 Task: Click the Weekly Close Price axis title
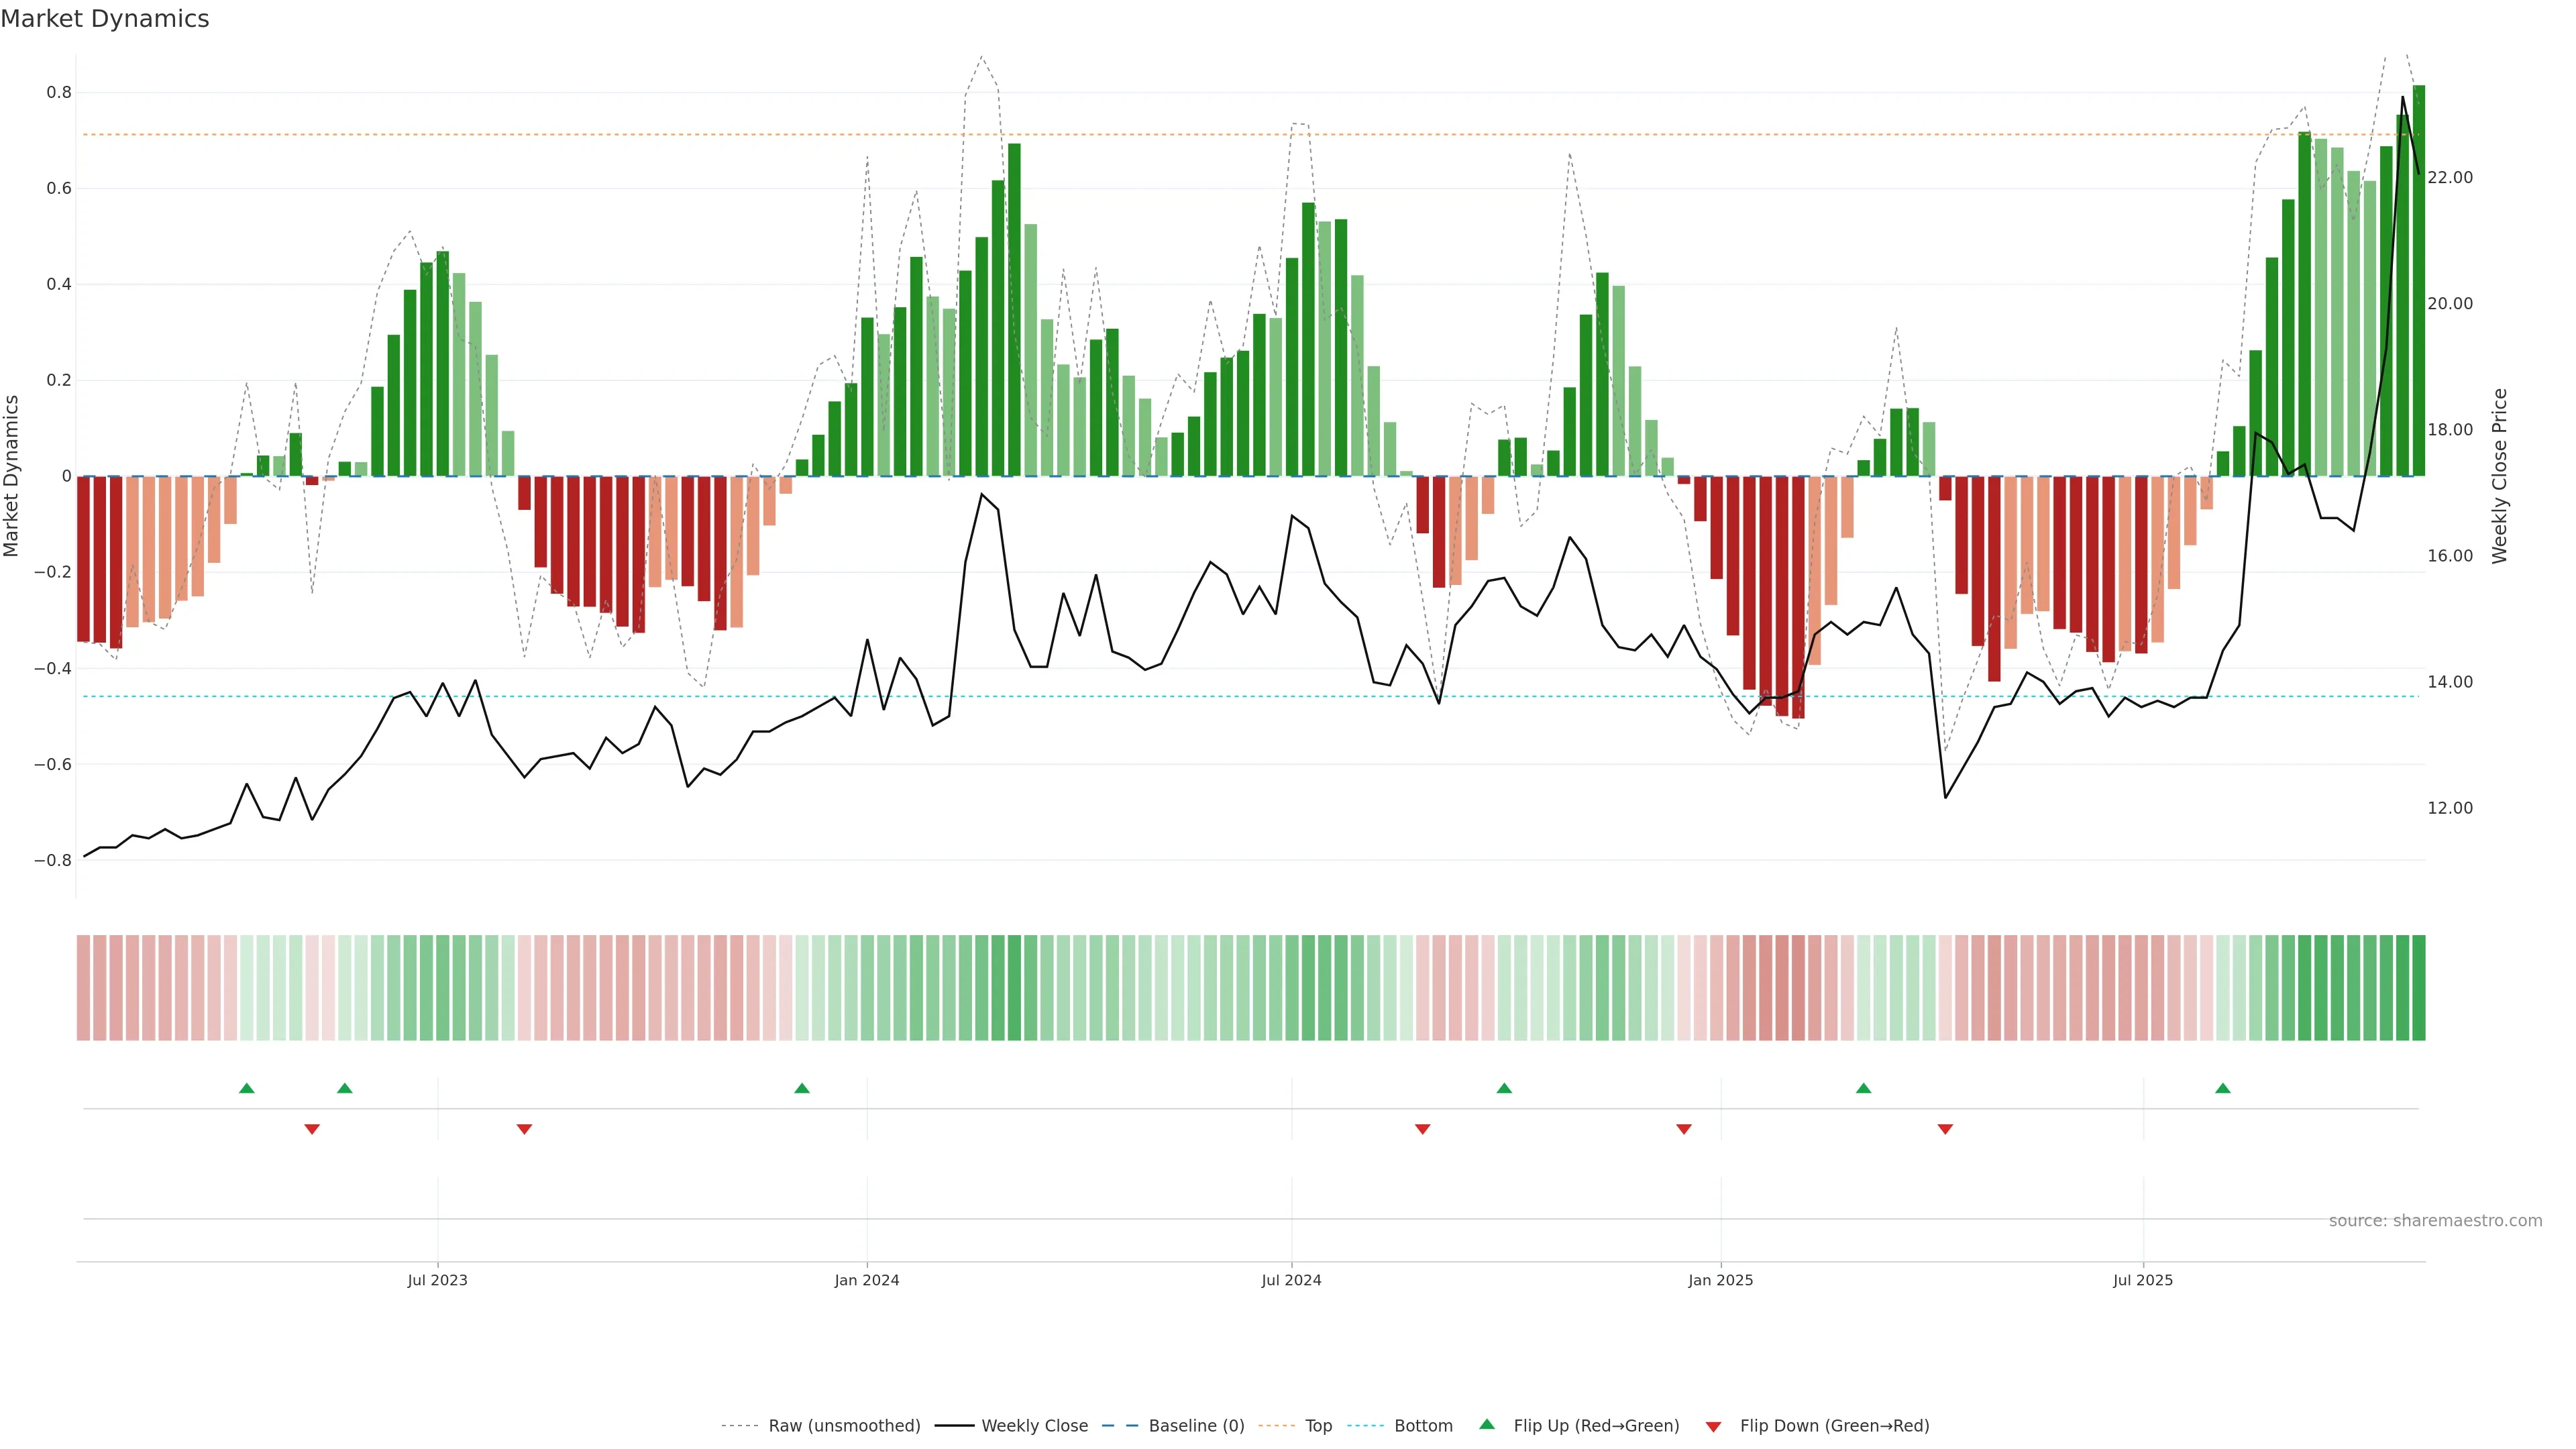pyautogui.click(x=2500, y=476)
